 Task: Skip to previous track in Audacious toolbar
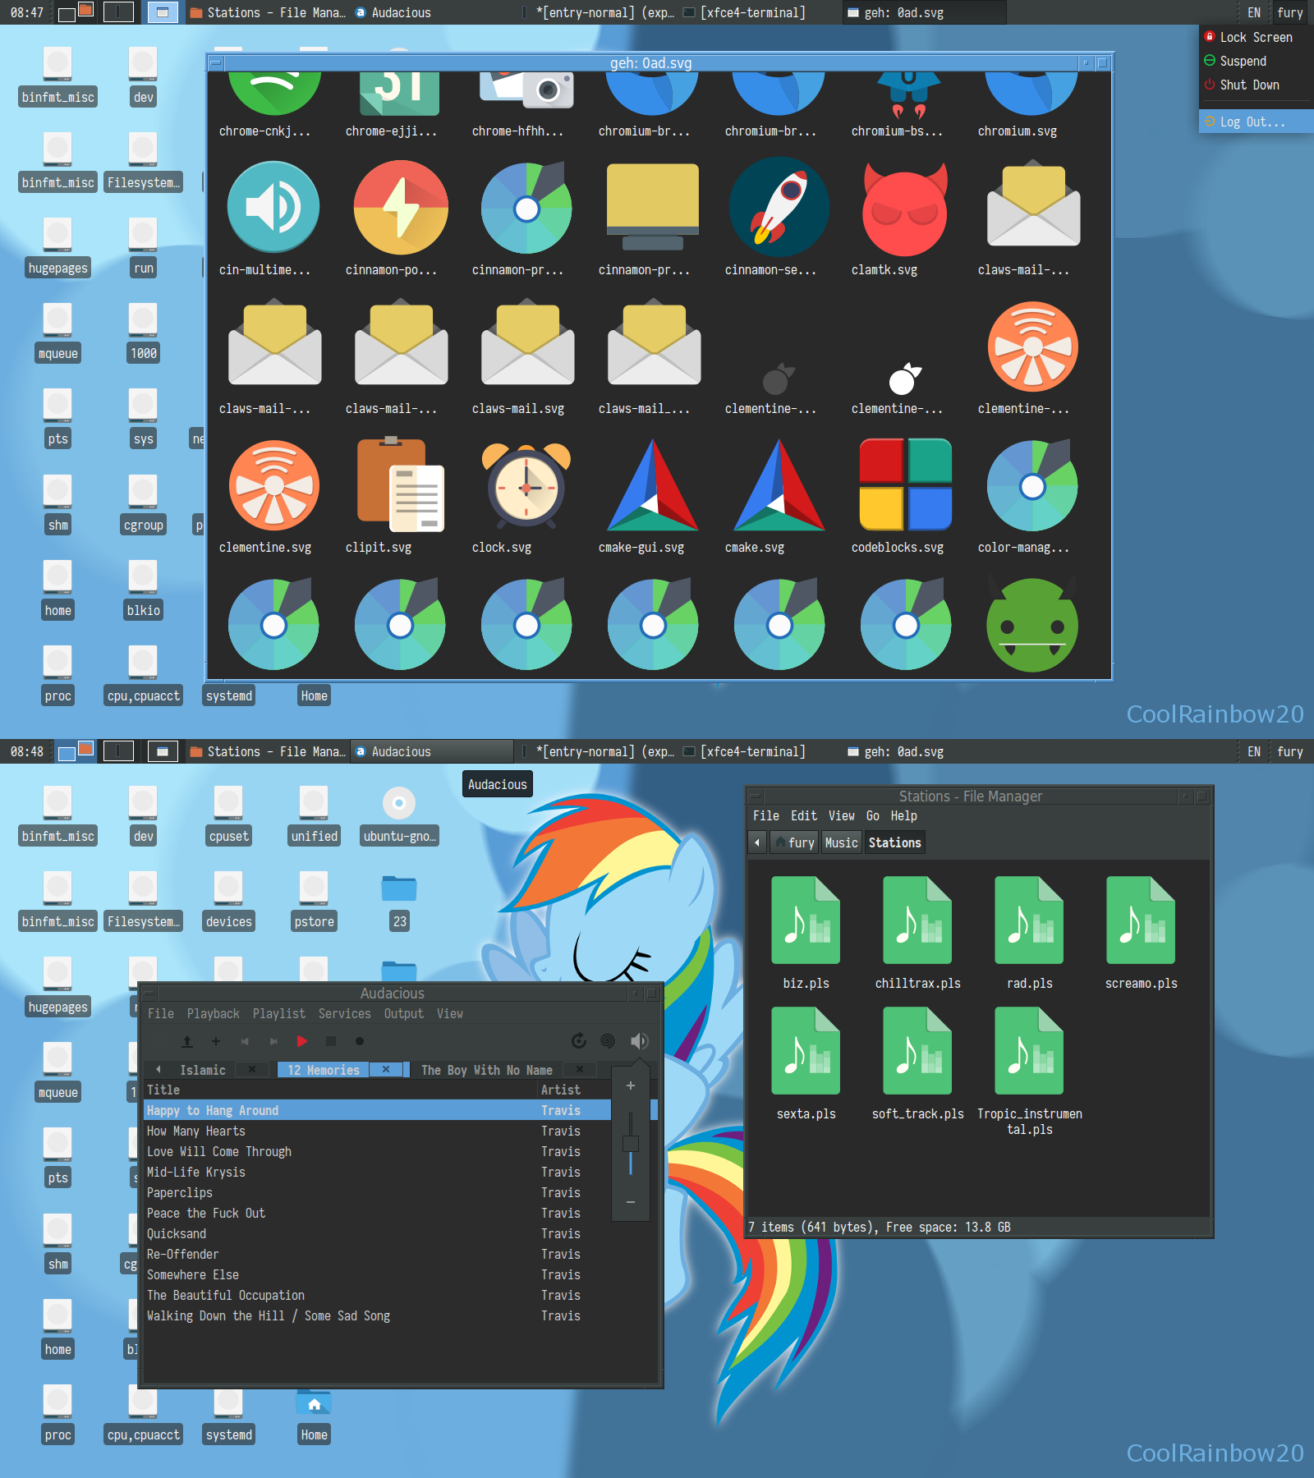click(x=245, y=1041)
